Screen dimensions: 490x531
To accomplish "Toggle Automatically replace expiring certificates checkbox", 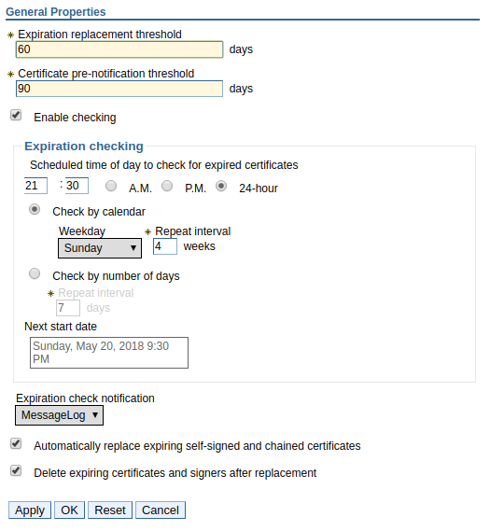I will click(16, 443).
